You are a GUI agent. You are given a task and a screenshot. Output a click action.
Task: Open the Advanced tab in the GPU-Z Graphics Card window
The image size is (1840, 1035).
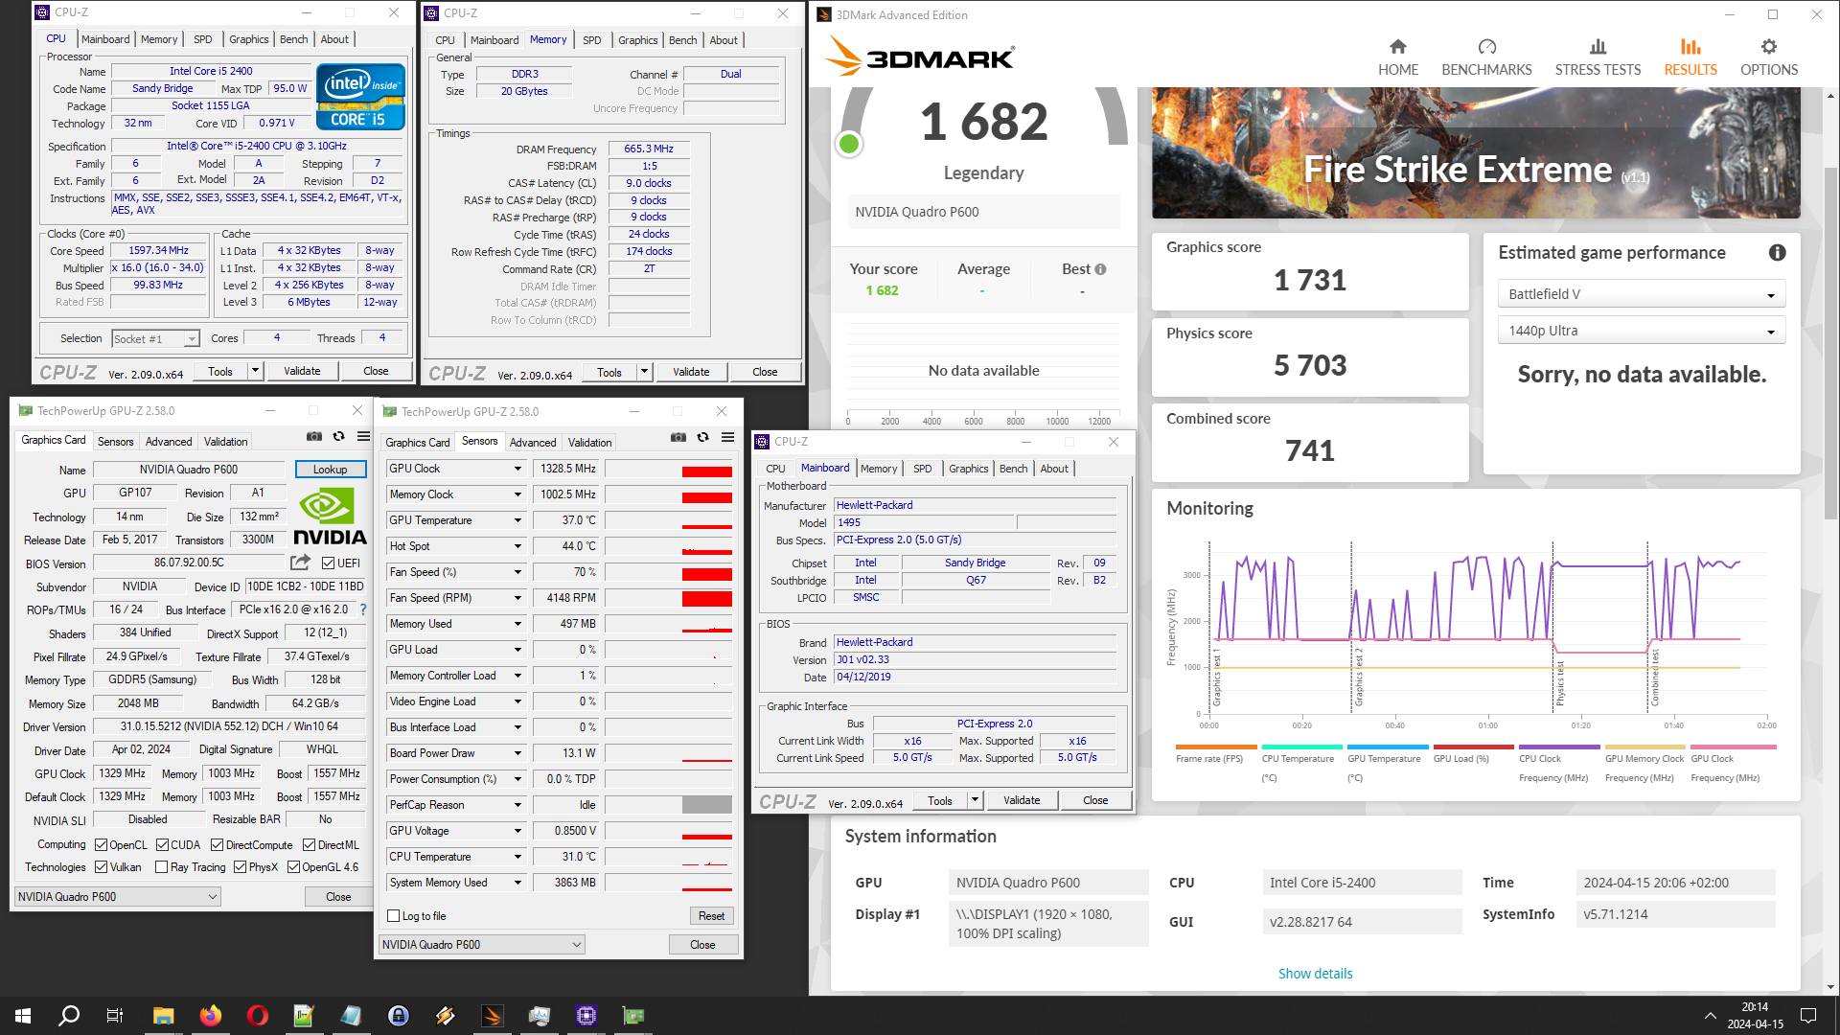169,442
